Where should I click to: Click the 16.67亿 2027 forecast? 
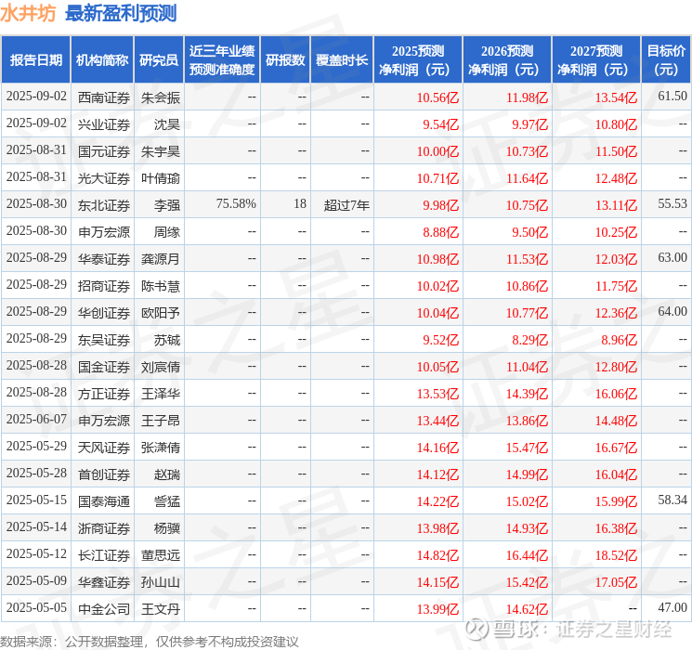pyautogui.click(x=616, y=448)
